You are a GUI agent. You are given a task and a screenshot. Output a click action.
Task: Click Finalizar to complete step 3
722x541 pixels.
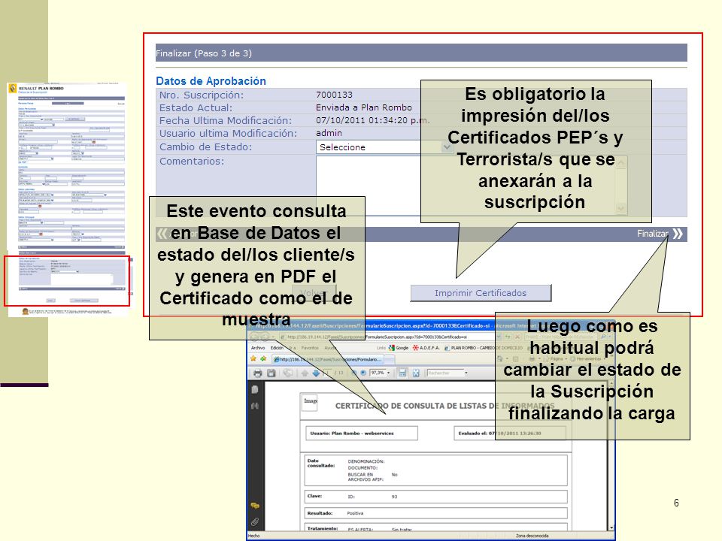coord(653,234)
